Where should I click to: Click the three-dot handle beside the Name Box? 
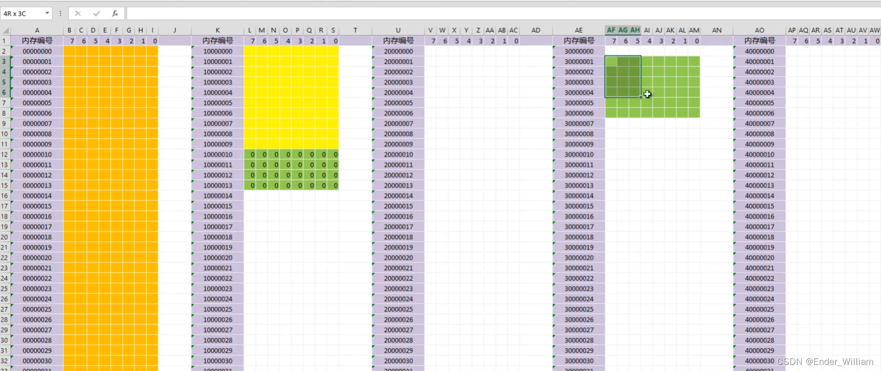(x=60, y=13)
